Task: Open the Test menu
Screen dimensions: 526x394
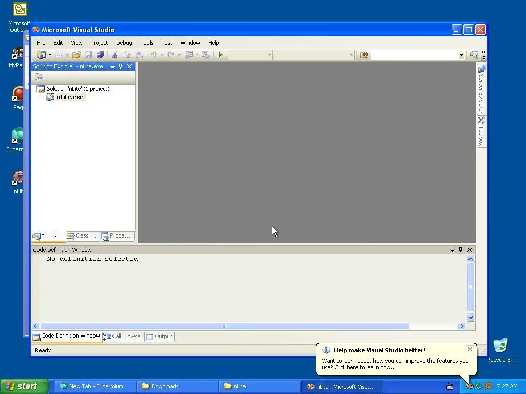Action: click(x=167, y=43)
